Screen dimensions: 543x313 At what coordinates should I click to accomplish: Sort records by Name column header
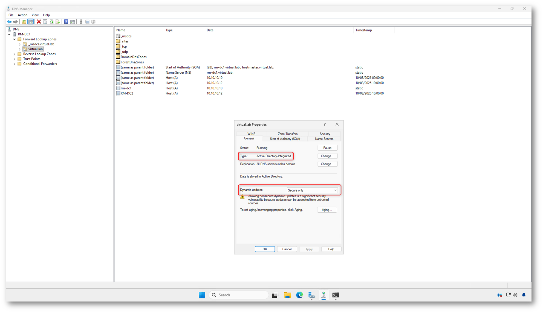click(139, 30)
